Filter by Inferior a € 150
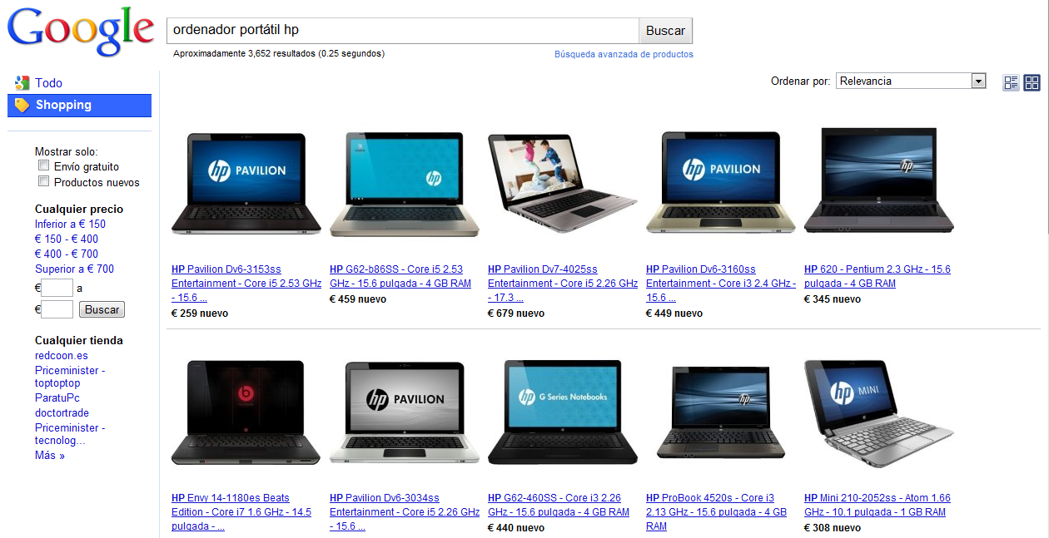 tap(70, 224)
